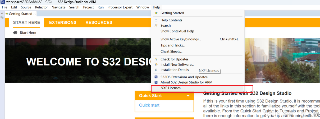The image size is (320, 119).
Task: Open Installation Details entry
Action: point(198,70)
